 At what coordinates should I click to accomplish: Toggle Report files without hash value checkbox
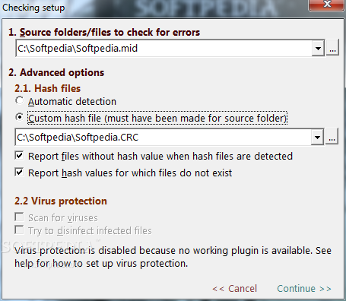[x=19, y=156]
